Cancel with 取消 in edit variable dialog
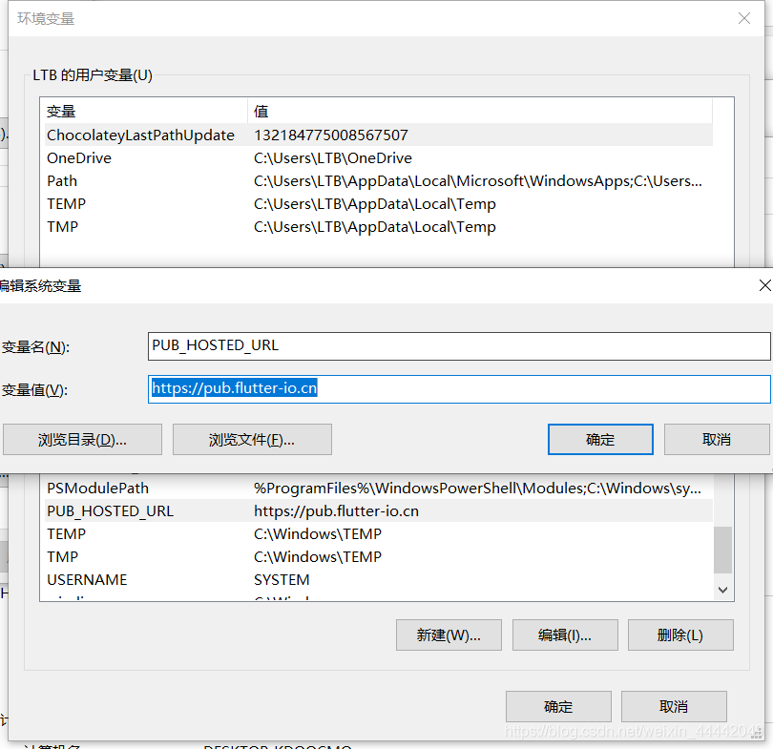The image size is (773, 749). tap(717, 440)
